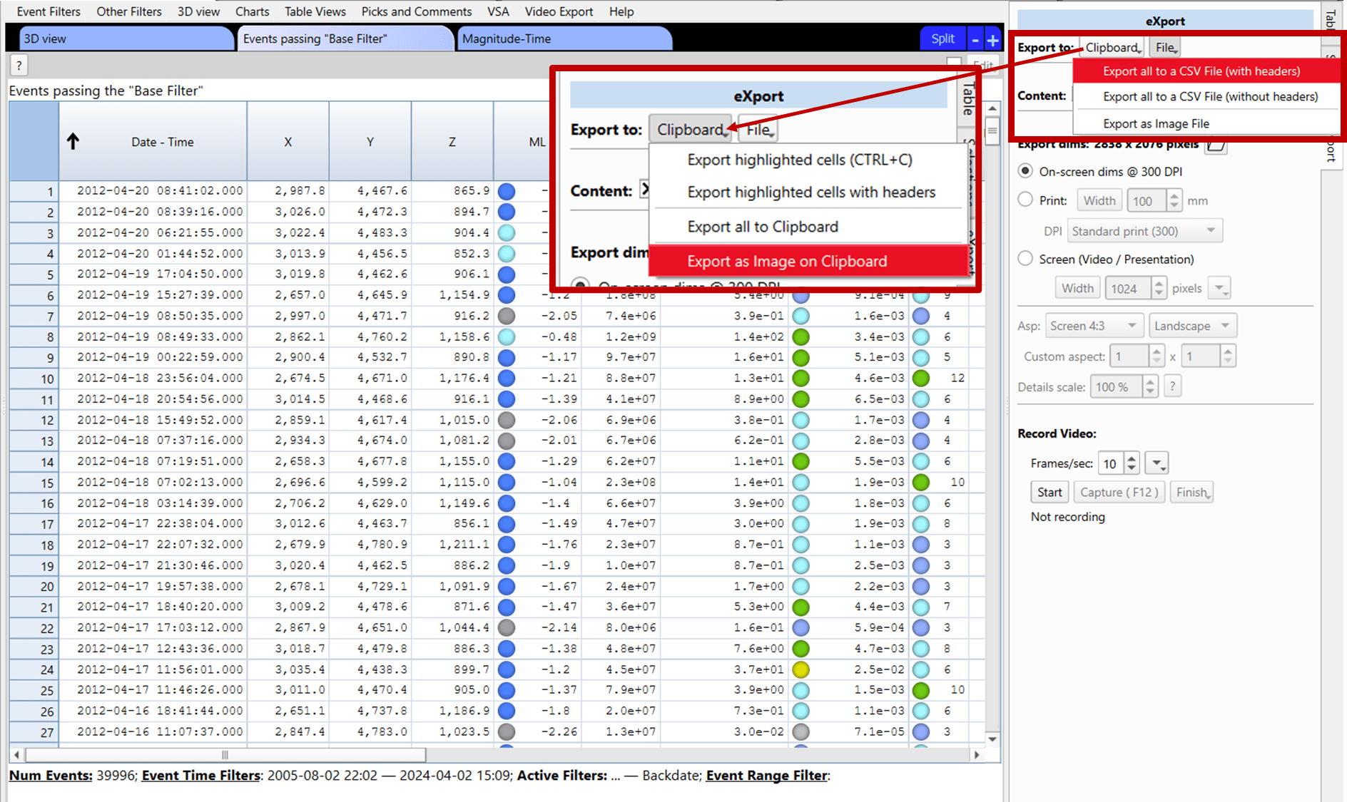Open the Screen 4:3 aspect dropdown
Screen dimensions: 1347x802
click(x=1094, y=325)
